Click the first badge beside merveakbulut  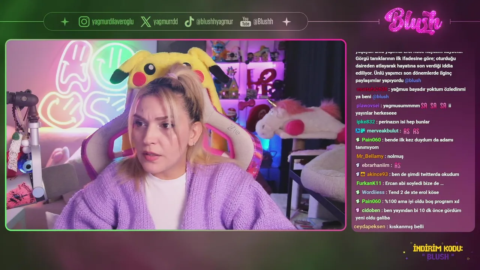358,131
